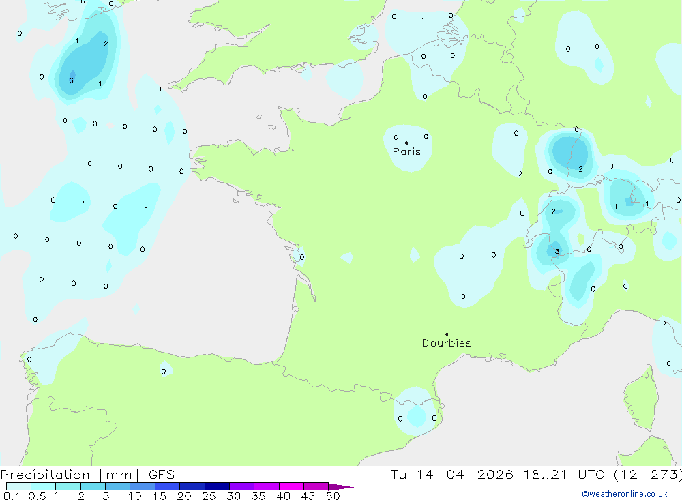The height and width of the screenshot is (500, 682).
Task: Click the Dourbies location dot marker
Action: pyautogui.click(x=447, y=334)
